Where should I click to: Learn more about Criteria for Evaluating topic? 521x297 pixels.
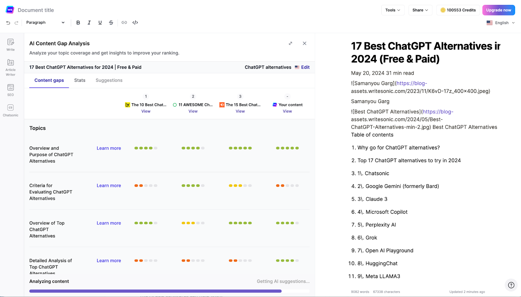tap(109, 186)
